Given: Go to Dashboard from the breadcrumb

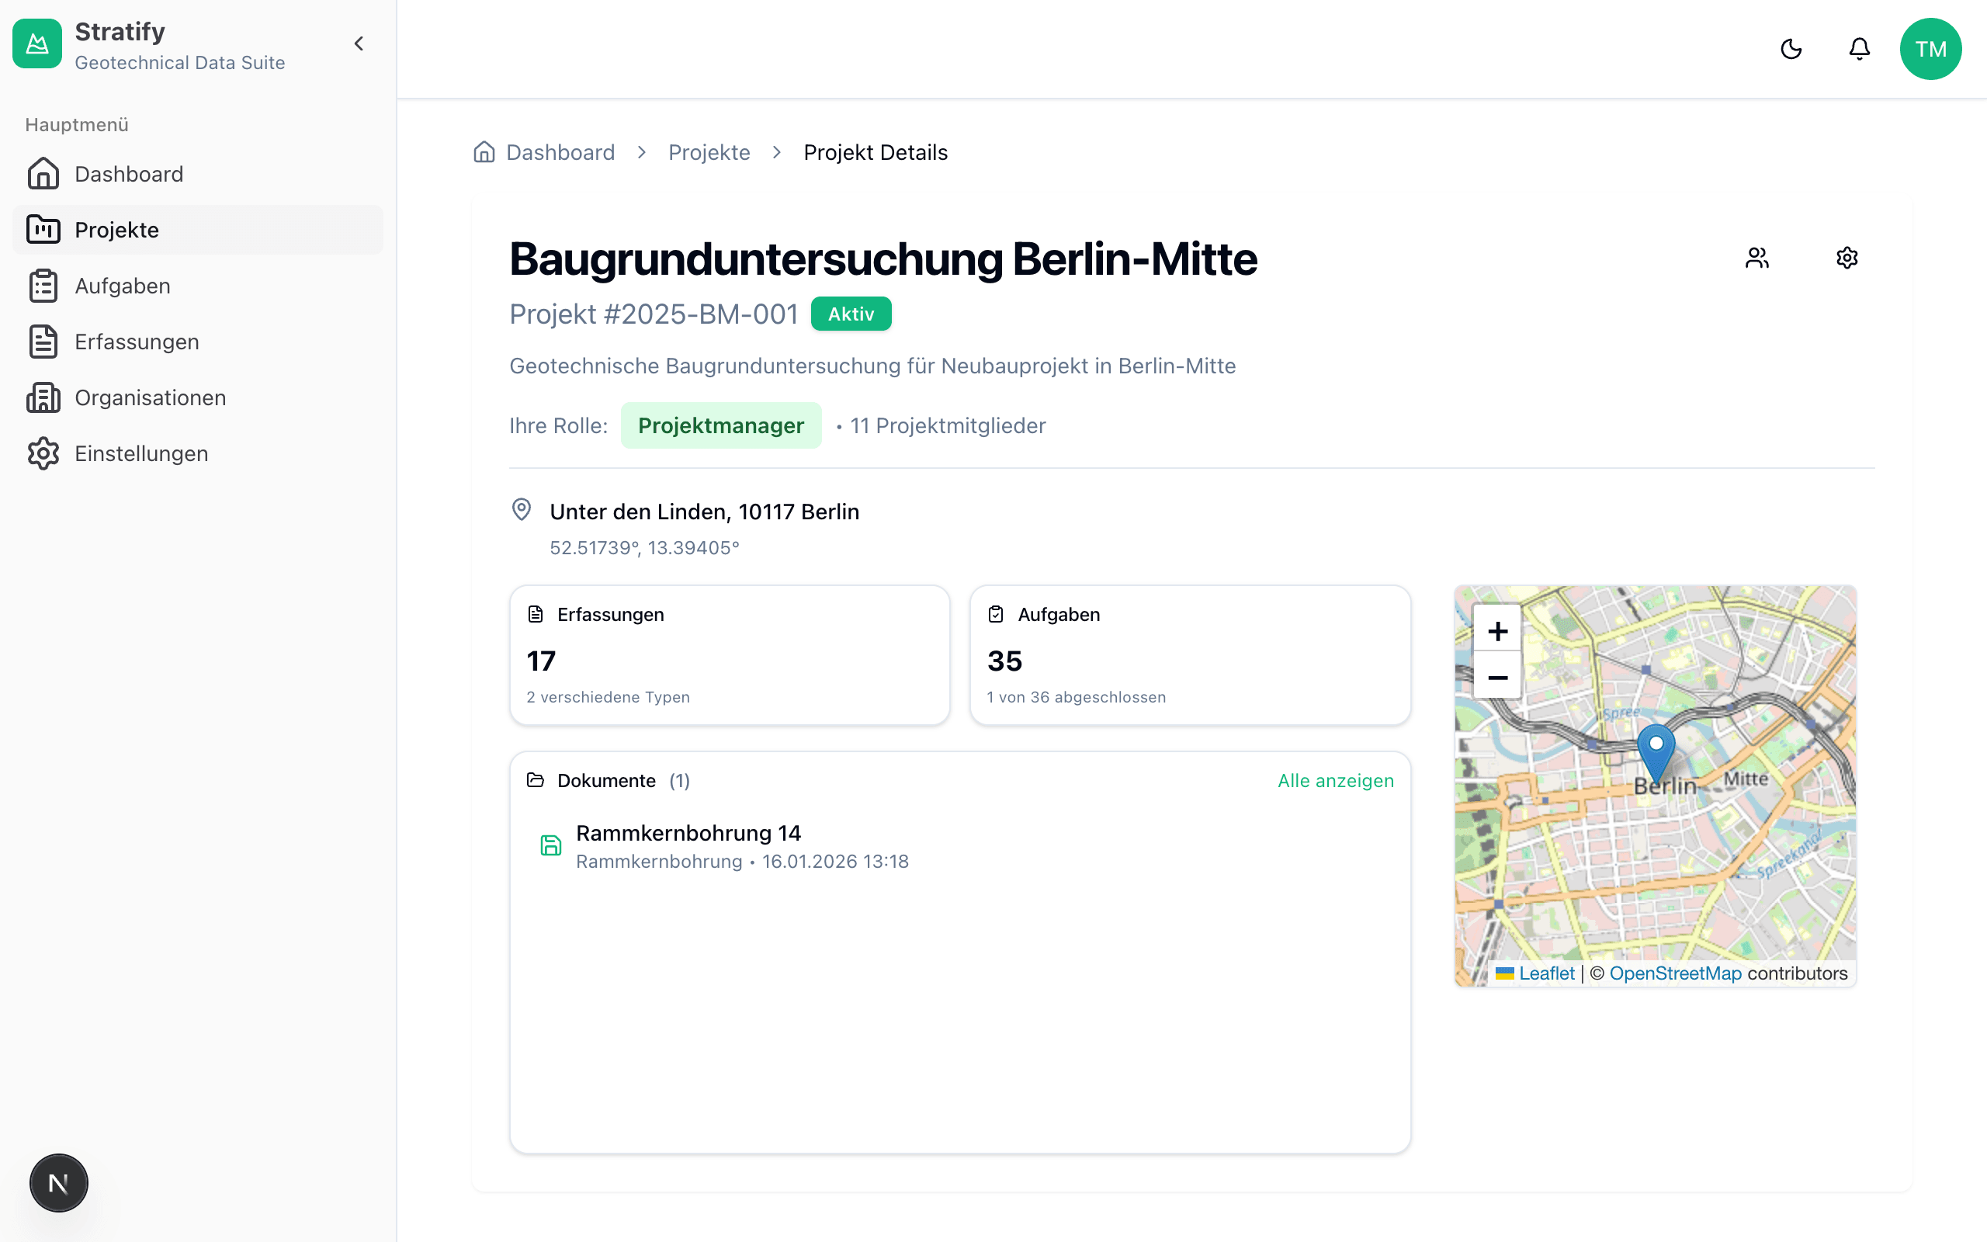Looking at the screenshot, I should tap(561, 152).
